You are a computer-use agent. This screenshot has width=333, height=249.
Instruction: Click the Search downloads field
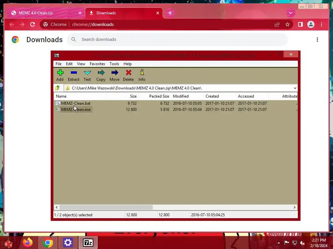(177, 39)
